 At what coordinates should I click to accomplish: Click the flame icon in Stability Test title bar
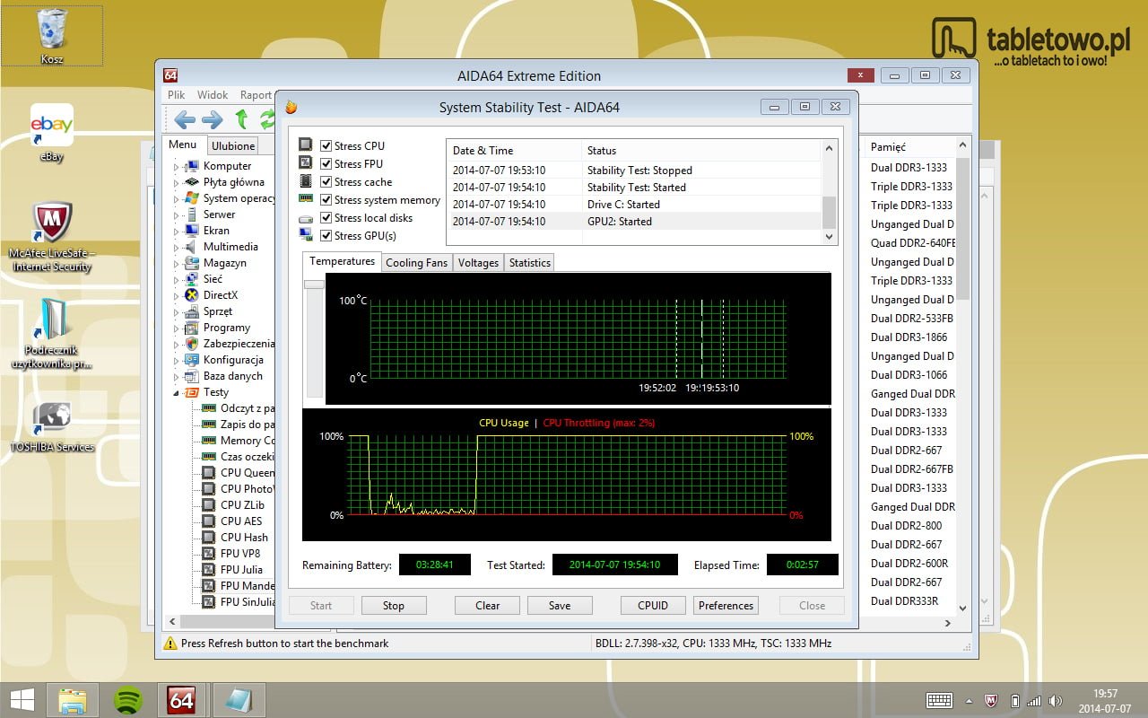(291, 107)
